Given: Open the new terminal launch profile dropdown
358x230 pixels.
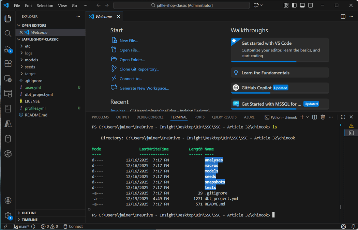Looking at the screenshot, I should [308, 117].
